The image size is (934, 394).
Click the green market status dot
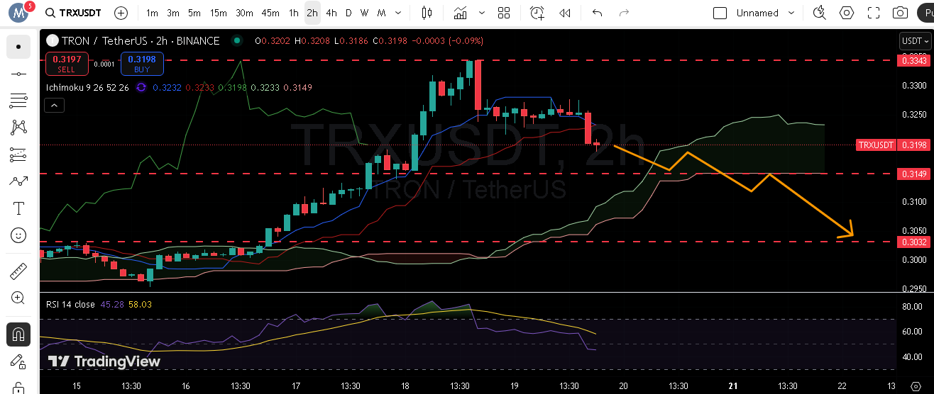pyautogui.click(x=236, y=41)
